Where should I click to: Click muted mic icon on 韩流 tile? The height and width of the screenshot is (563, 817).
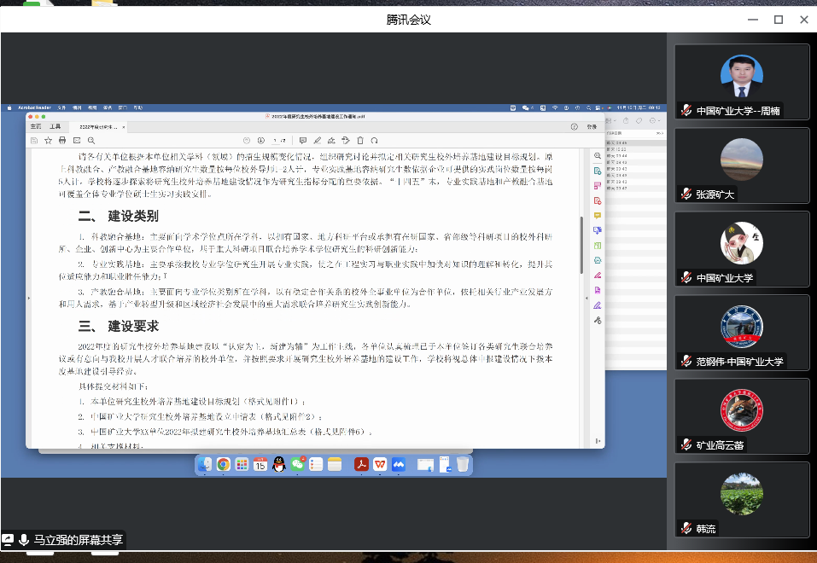[x=686, y=529]
